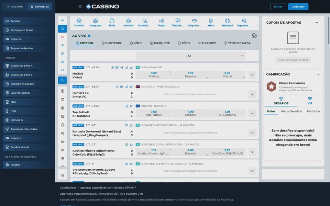
Task: Switch to the TÊNIS DE MESA live tab
Action: coord(237,43)
